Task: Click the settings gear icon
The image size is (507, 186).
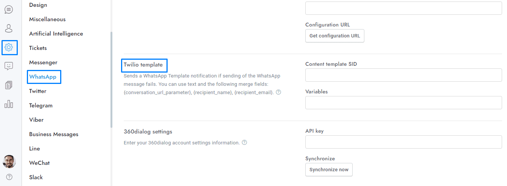Action: 9,47
